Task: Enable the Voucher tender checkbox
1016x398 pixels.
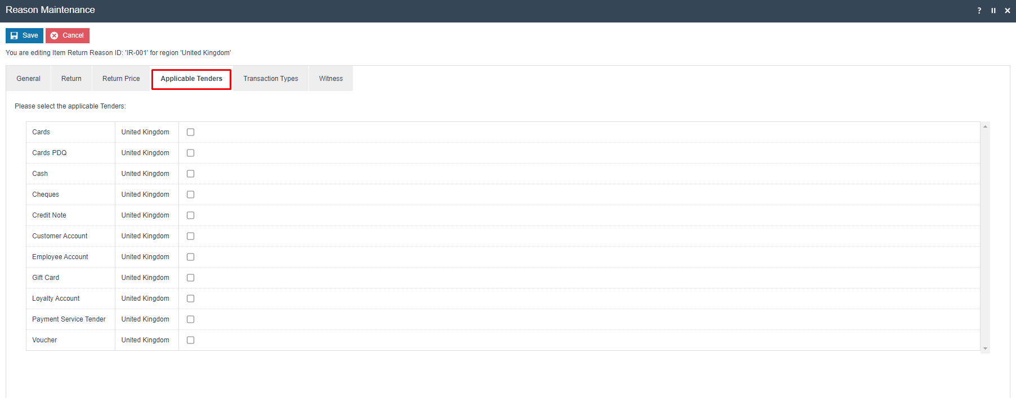Action: pyautogui.click(x=191, y=340)
